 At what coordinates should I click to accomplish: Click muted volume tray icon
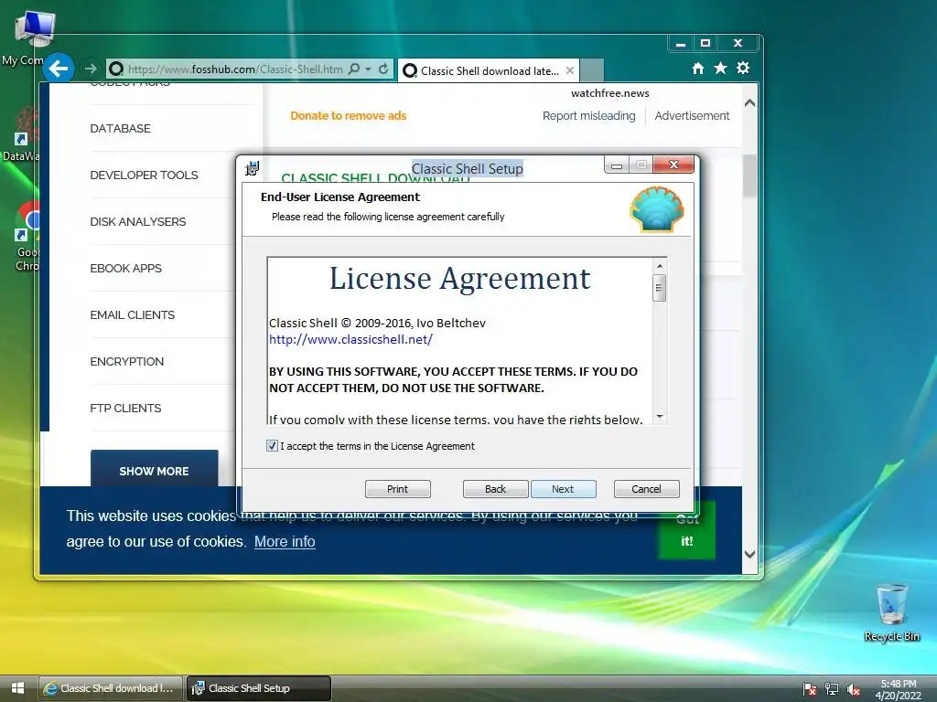[x=854, y=689]
